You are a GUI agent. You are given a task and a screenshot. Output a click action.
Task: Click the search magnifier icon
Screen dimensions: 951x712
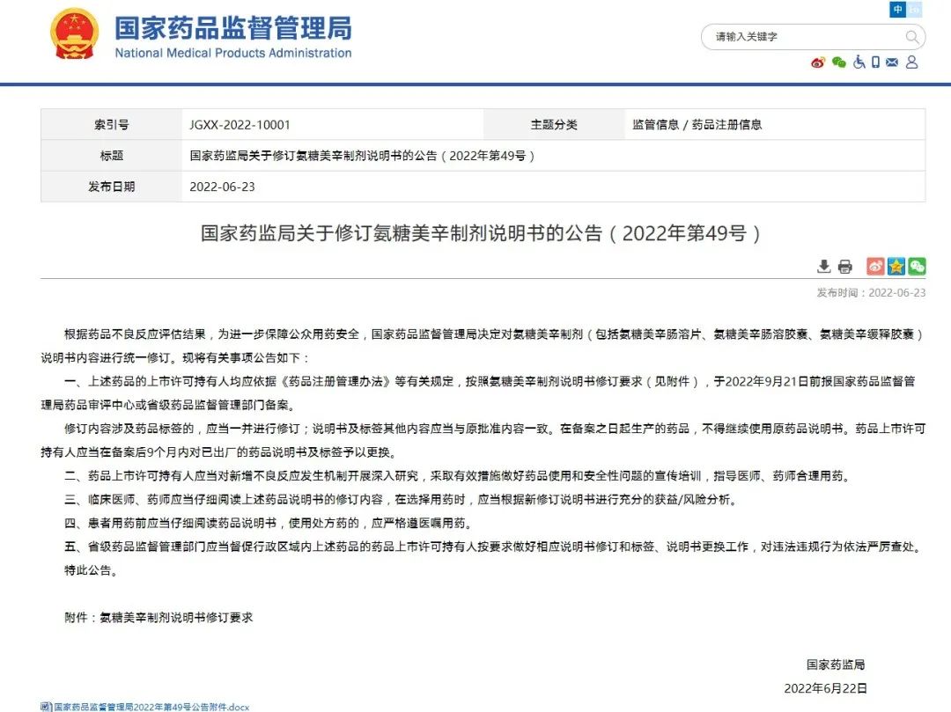pyautogui.click(x=912, y=37)
